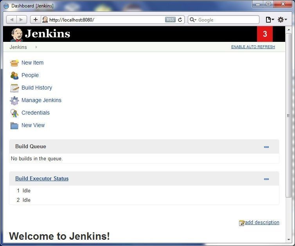Click the scrollbar down arrow

tap(288, 240)
